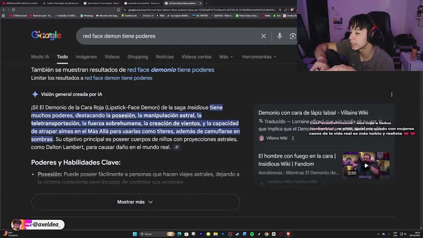This screenshot has width=423, height=238.
Task: Launch Microsoft Edge from taskbar
Action: pos(179,234)
